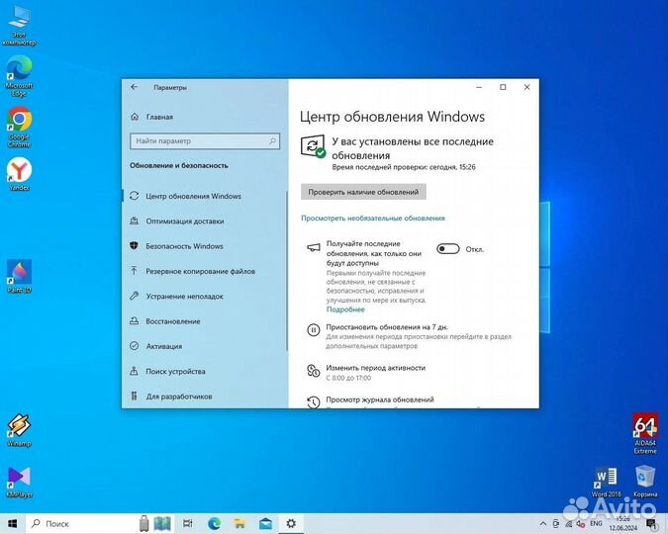Image resolution: width=668 pixels, height=534 pixels.
Task: Open Просмотреть необязательные обновления link
Action: [373, 218]
